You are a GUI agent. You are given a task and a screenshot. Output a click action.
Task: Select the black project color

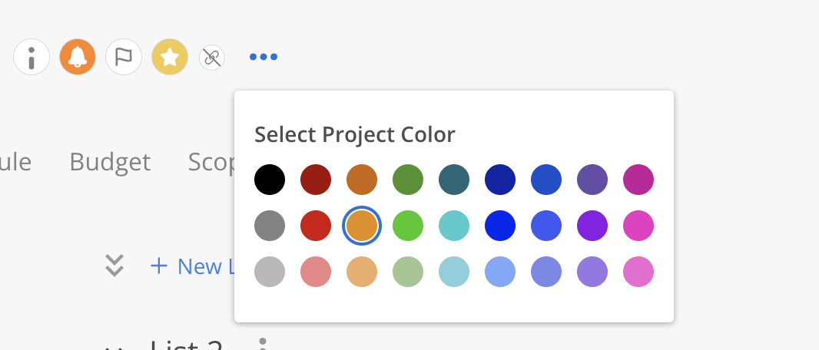(270, 180)
